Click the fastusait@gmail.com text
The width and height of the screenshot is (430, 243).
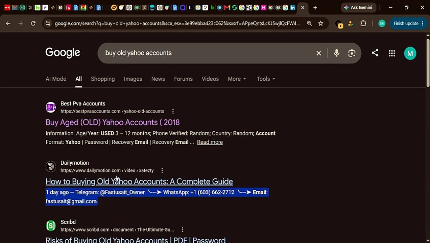coord(72,201)
